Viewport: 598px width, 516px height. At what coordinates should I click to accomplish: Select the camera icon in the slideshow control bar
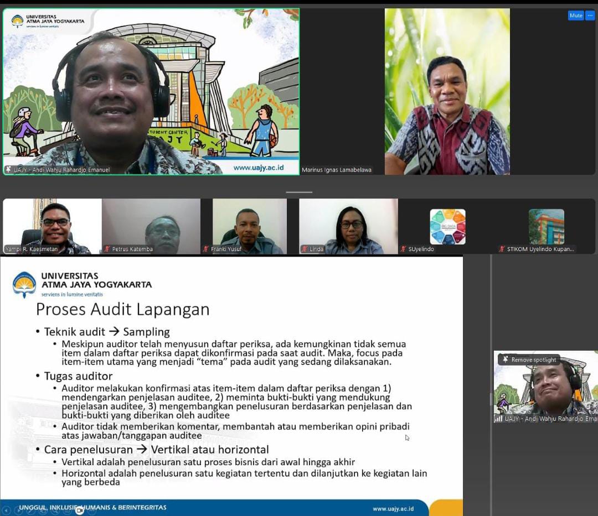(79, 511)
